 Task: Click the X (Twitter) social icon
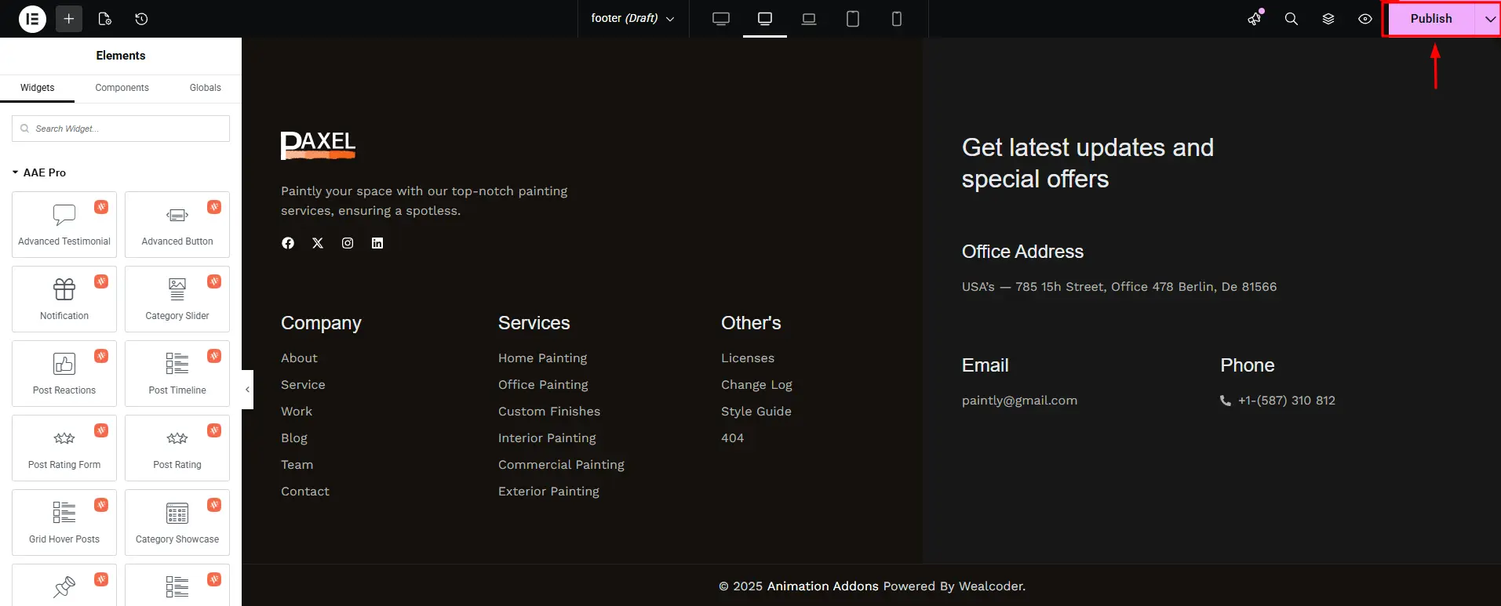(x=318, y=243)
